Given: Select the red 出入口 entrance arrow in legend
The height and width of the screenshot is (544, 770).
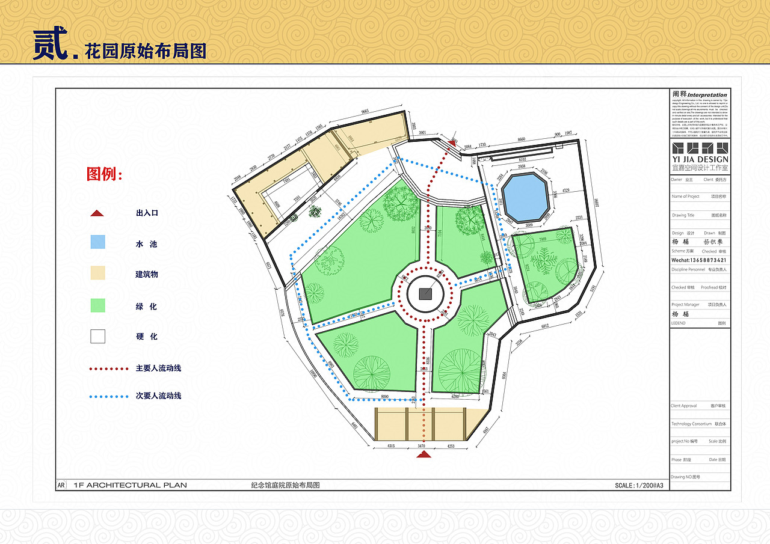Looking at the screenshot, I should pos(97,212).
